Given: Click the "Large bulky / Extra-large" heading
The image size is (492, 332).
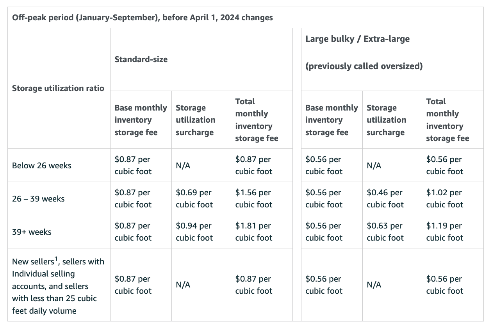Looking at the screenshot, I should [x=358, y=39].
